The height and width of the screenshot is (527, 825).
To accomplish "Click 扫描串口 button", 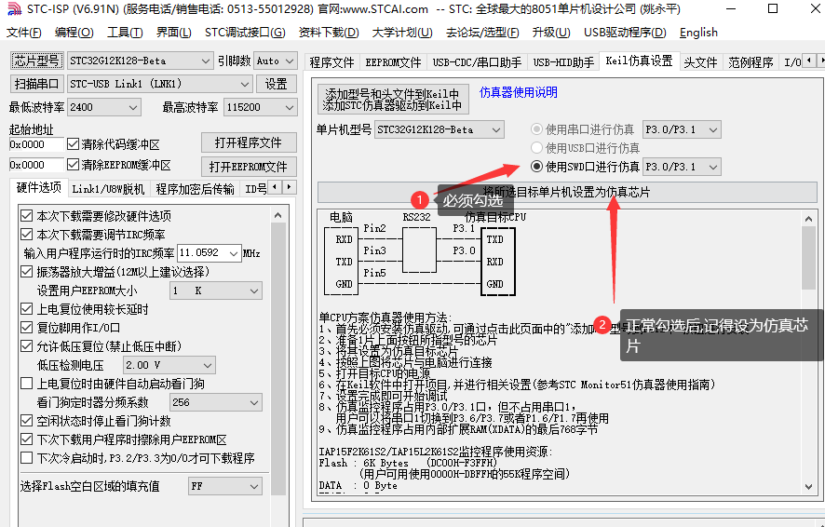I will (37, 84).
